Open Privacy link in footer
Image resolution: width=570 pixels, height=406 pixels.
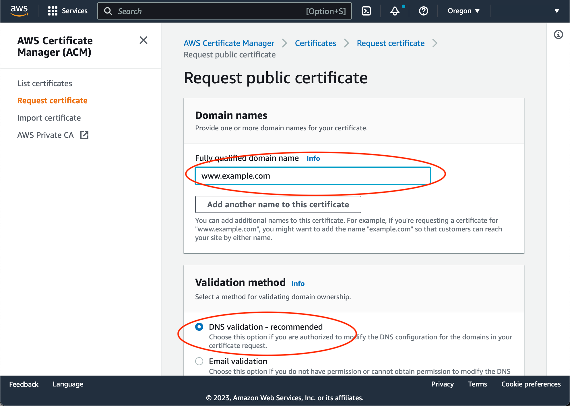[442, 384]
